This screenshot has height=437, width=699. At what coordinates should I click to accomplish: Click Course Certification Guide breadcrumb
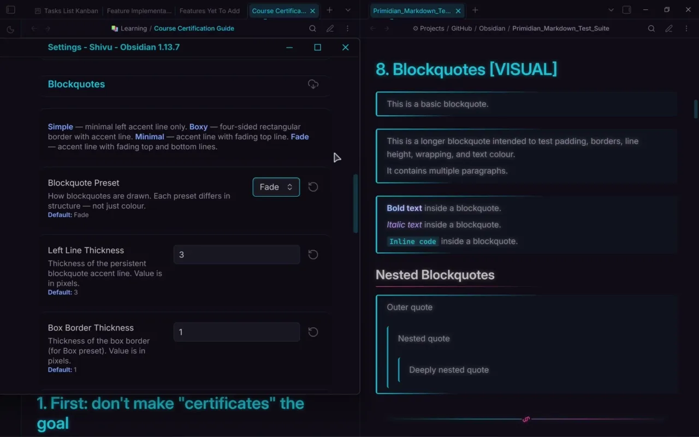point(194,28)
